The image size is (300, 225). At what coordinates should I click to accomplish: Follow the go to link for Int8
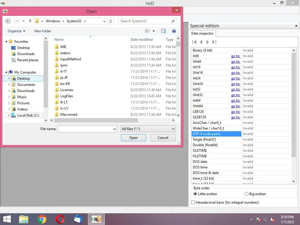[x=236, y=56]
